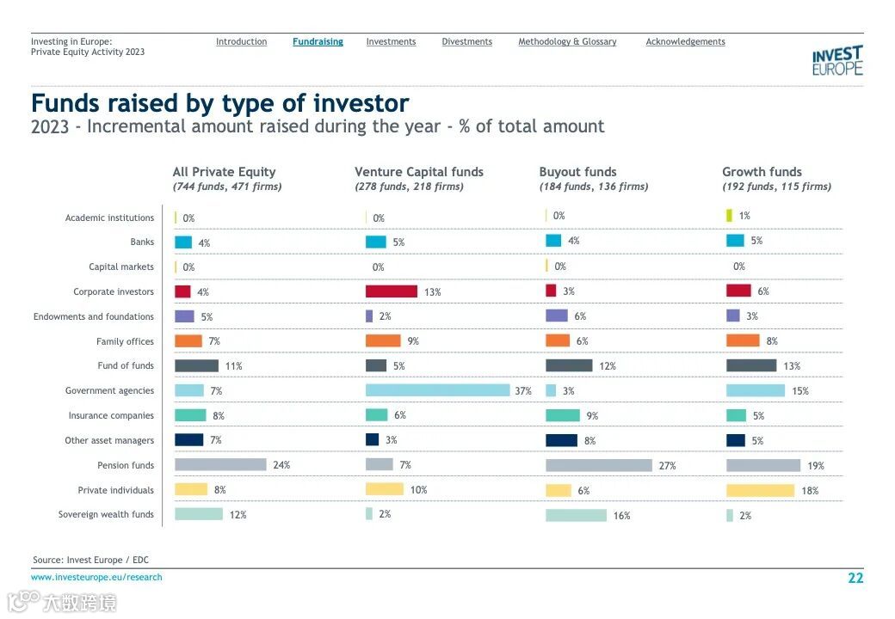
Task: Open the Introduction section tab
Action: [241, 41]
